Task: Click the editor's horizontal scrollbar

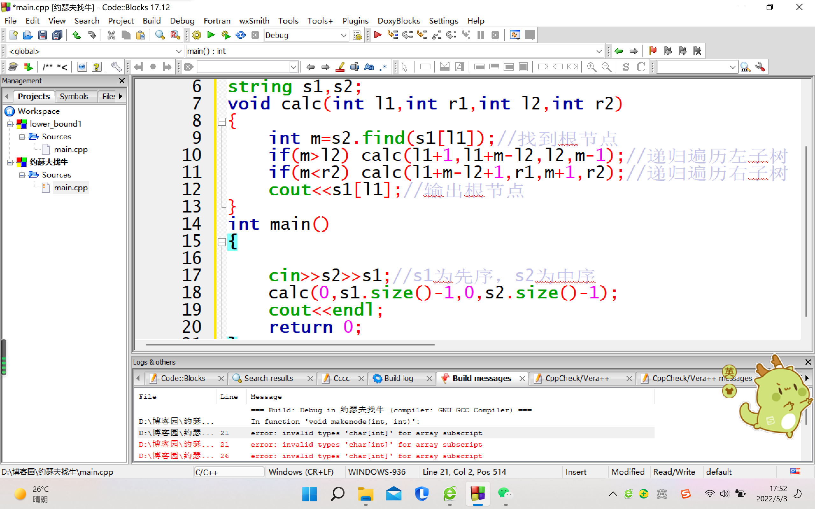Action: 290,345
